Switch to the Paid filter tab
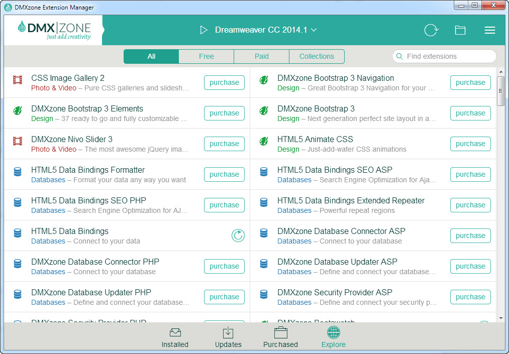Viewport: 509px width, 354px height. (x=262, y=56)
